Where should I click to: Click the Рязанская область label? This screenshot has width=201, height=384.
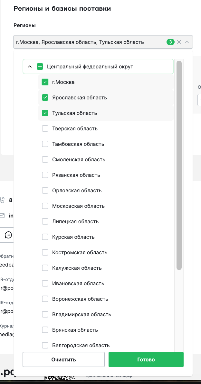click(x=76, y=175)
